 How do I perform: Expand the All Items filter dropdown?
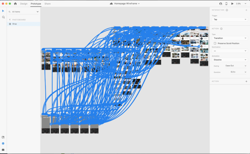[37, 12]
